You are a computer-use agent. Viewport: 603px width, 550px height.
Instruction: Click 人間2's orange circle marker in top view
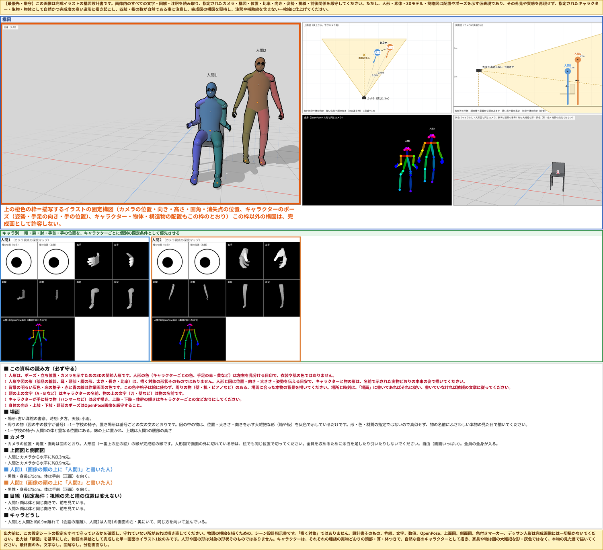[390, 47]
